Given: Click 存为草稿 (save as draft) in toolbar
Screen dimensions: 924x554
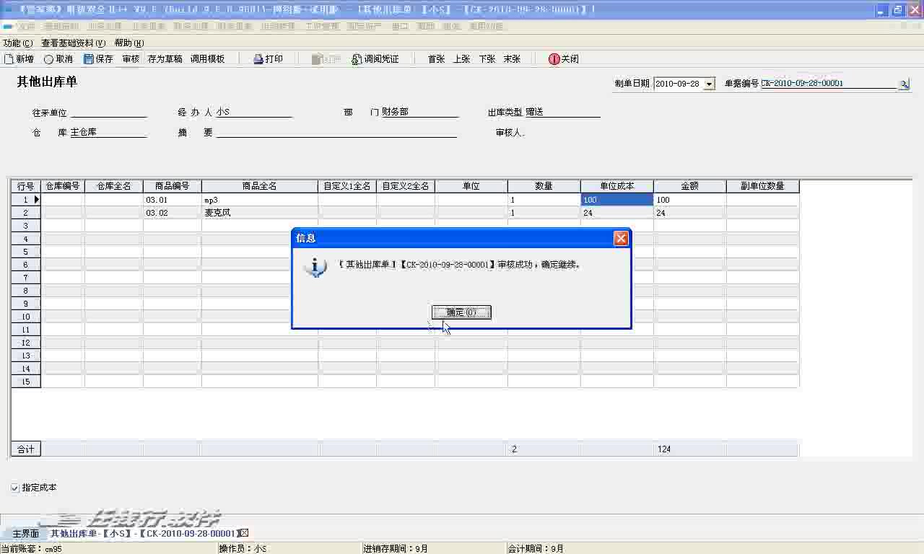Looking at the screenshot, I should [165, 59].
